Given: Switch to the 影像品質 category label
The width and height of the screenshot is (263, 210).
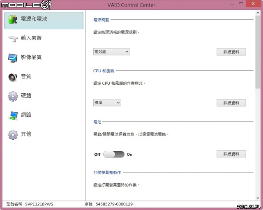Looking at the screenshot, I should click(x=31, y=57).
